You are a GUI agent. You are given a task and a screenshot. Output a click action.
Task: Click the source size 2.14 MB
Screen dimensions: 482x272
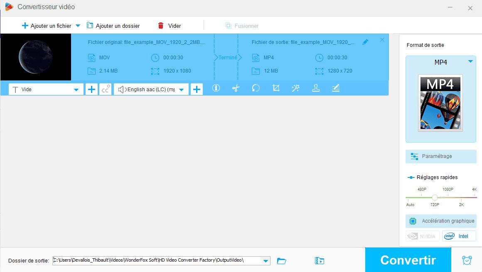coord(108,71)
